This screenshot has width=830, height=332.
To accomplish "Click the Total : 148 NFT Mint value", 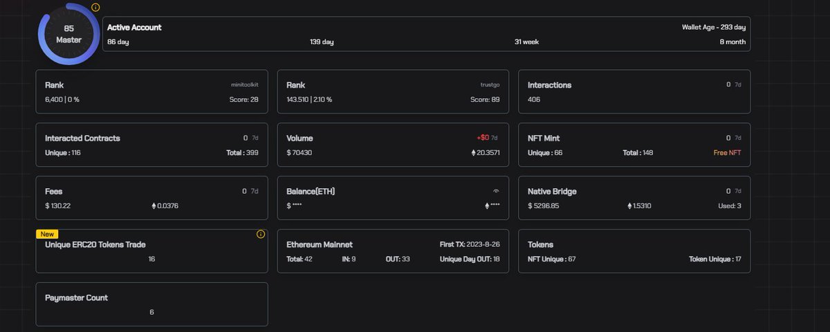I will tap(638, 152).
